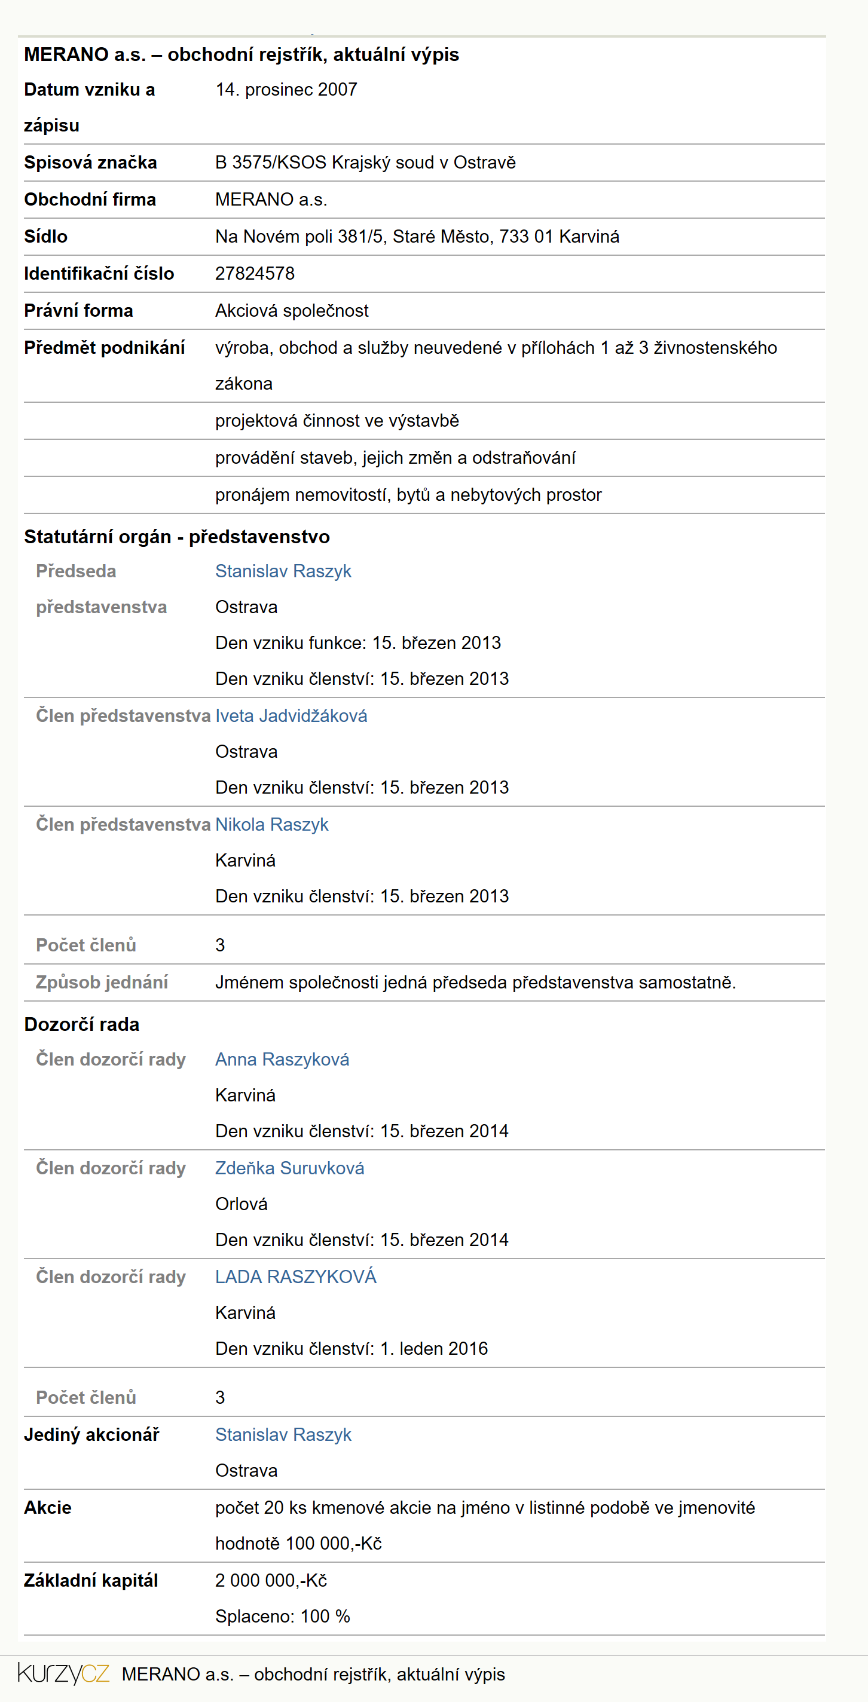Click the Základní kapitál amount
This screenshot has width=868, height=1702.
(x=271, y=1581)
